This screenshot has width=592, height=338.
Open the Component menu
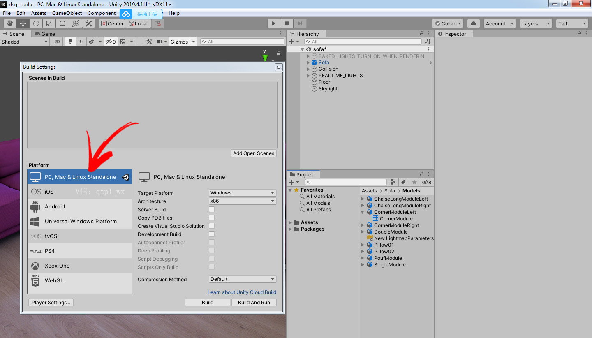pos(102,13)
